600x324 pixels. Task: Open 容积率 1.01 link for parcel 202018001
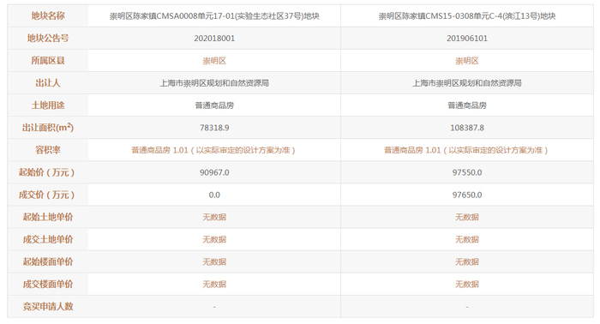[x=213, y=150]
